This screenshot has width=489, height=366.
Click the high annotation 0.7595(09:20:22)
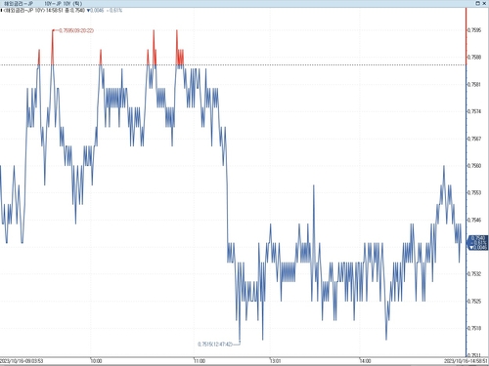76,30
